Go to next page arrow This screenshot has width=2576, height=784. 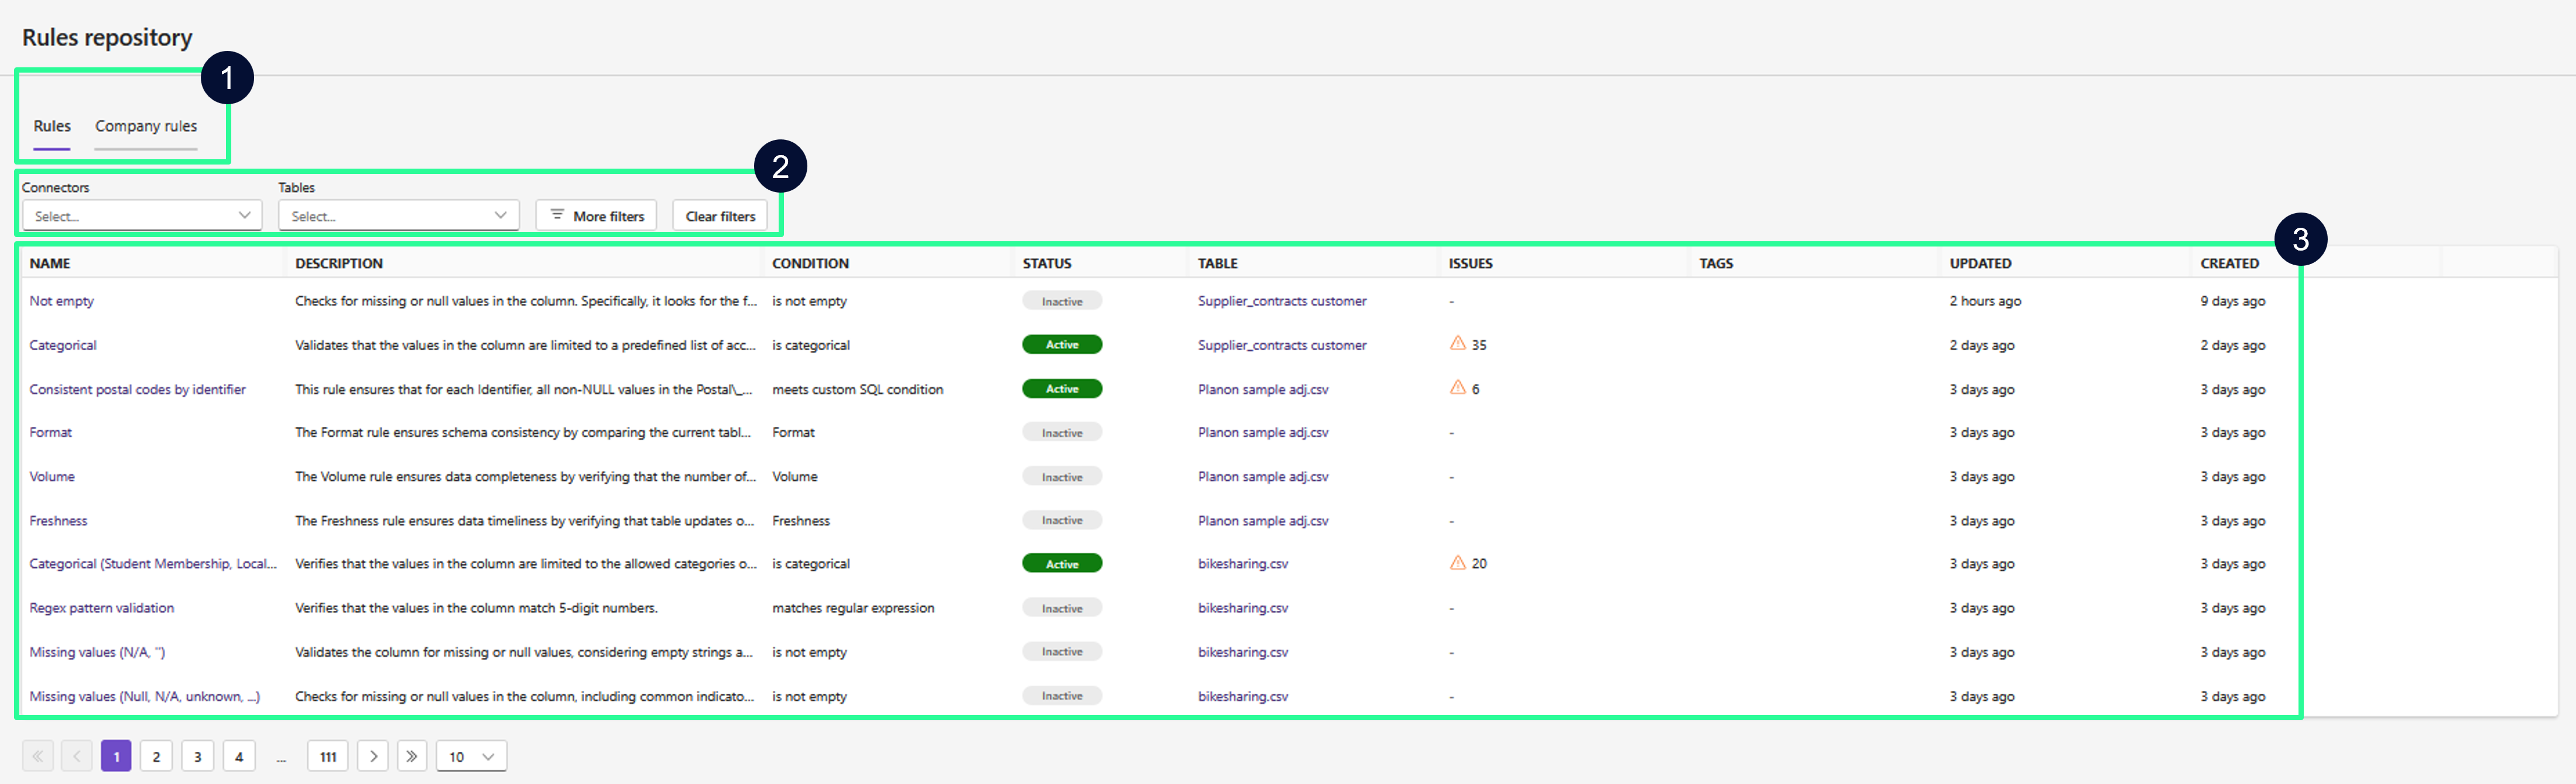coord(373,756)
